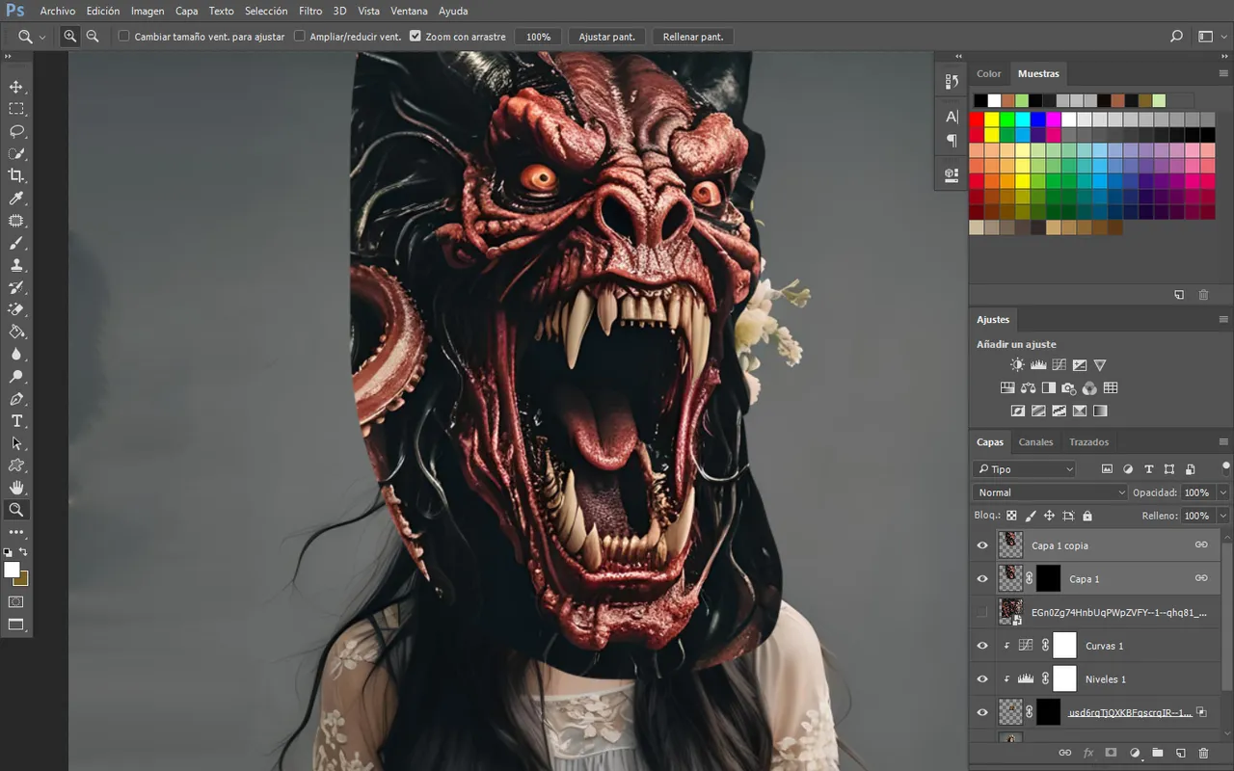The height and width of the screenshot is (771, 1234).
Task: Select the Brush tool
Action: (16, 243)
